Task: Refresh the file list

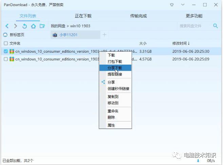Action: pyautogui.click(x=24, y=26)
